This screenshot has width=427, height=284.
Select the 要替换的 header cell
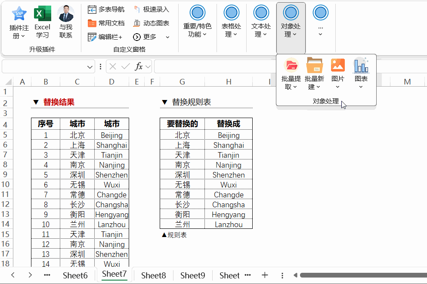click(x=182, y=124)
